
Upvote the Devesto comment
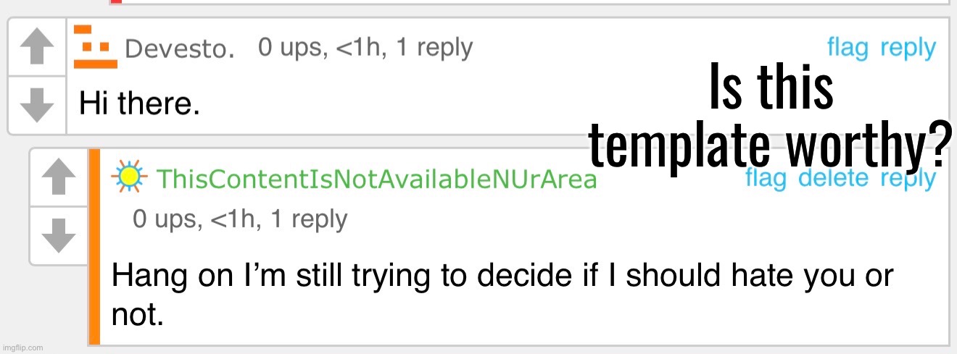pos(37,48)
